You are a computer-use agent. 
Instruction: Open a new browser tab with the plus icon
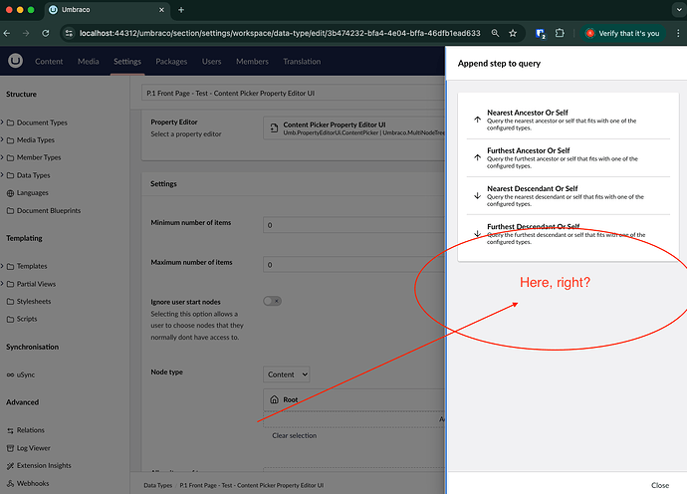[181, 10]
